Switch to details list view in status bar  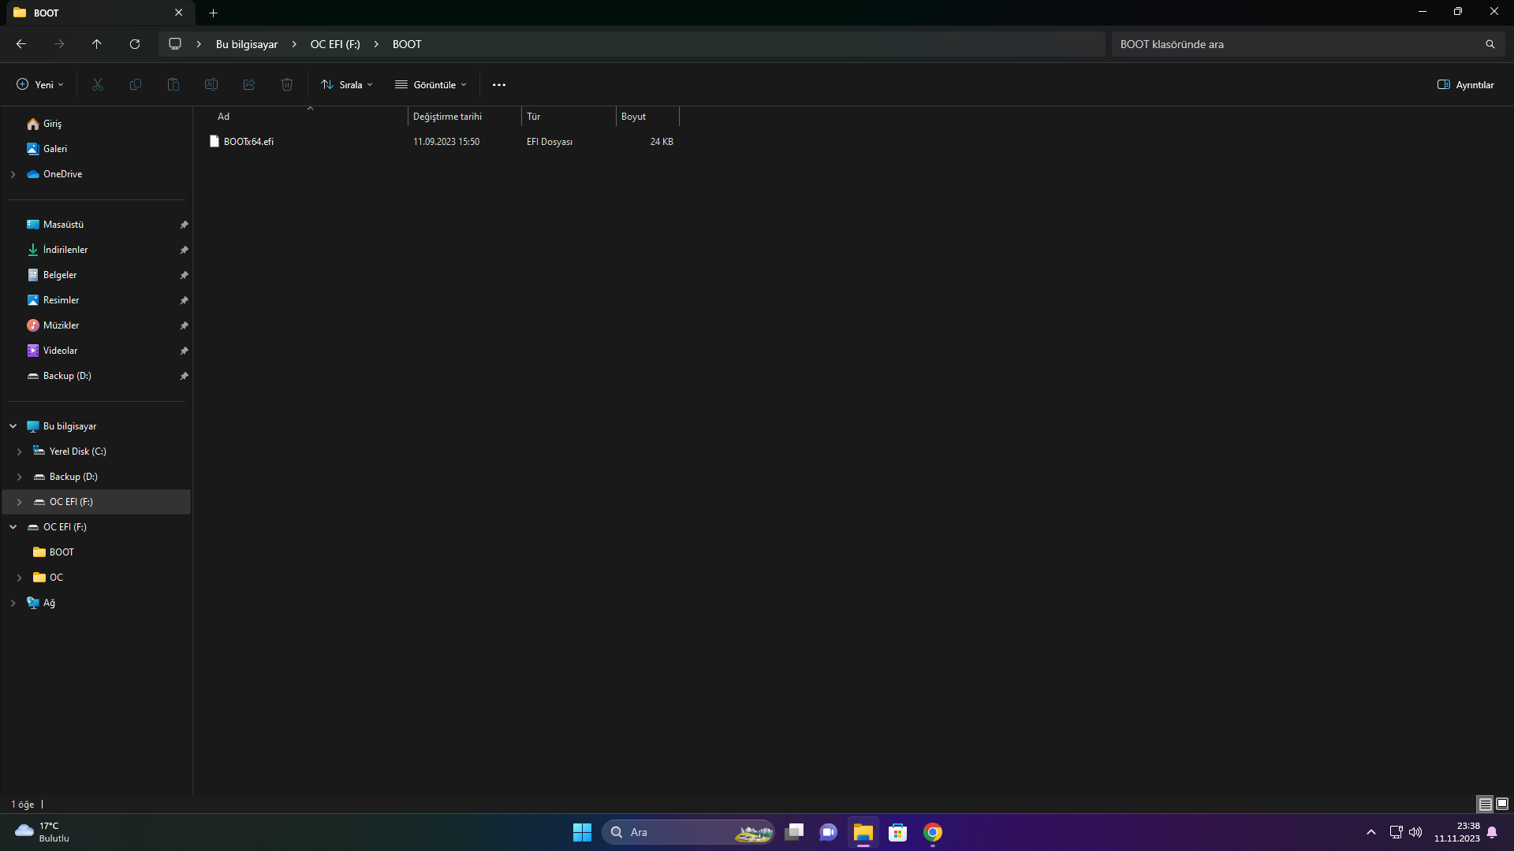tap(1485, 804)
